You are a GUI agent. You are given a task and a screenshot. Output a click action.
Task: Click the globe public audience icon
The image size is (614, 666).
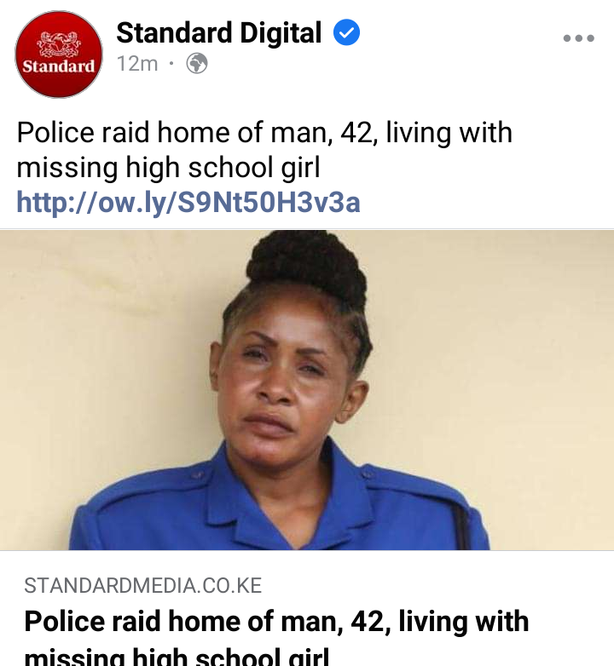click(x=197, y=64)
